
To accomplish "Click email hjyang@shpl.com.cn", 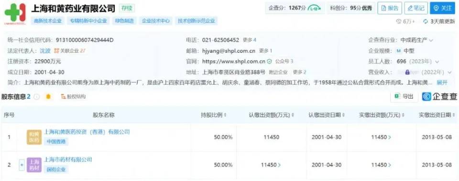I will coord(229,50).
